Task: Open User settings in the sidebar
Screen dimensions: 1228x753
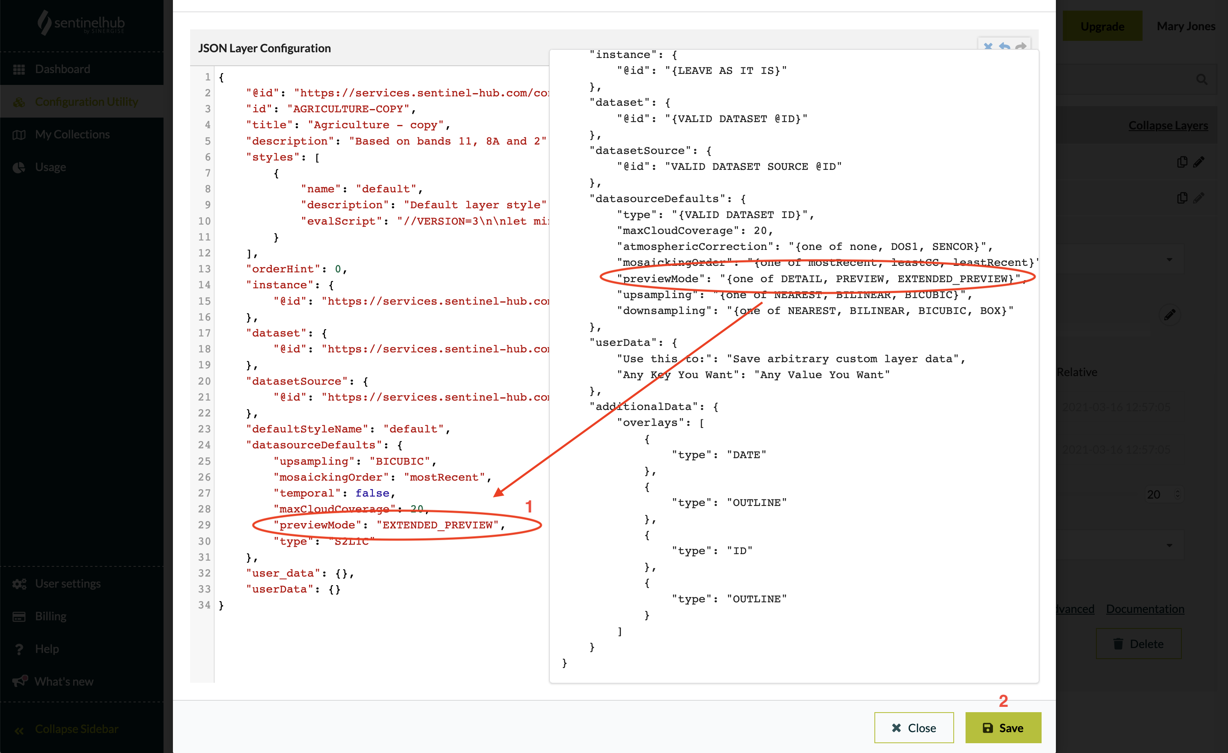Action: (82, 584)
